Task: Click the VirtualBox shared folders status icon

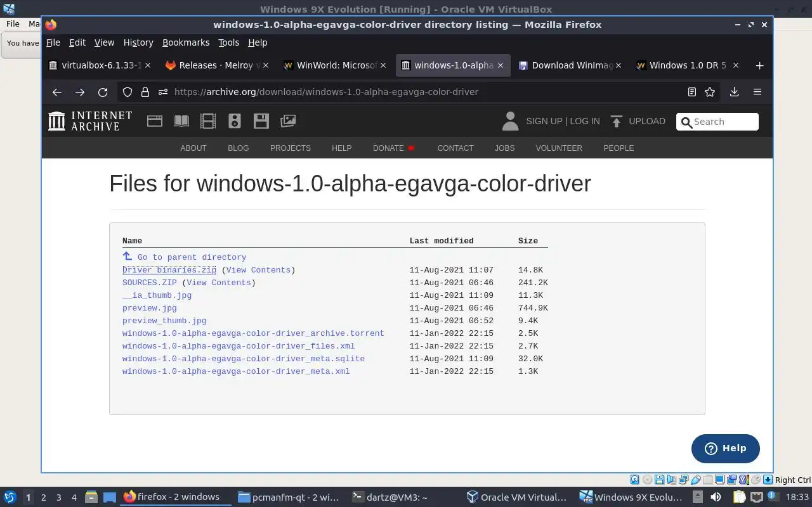Action: [708, 480]
